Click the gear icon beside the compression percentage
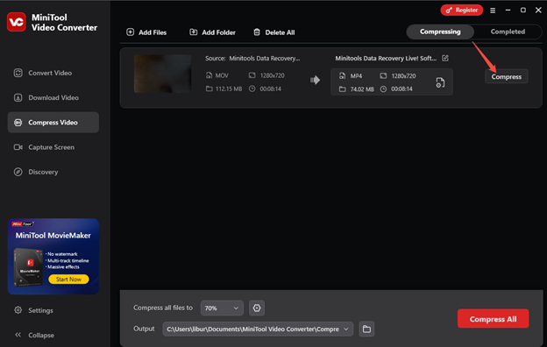 point(257,308)
